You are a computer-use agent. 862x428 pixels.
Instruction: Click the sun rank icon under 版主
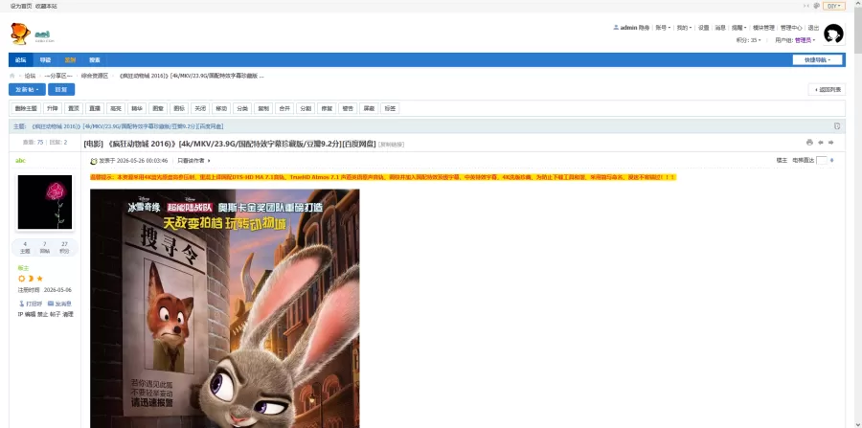21,279
